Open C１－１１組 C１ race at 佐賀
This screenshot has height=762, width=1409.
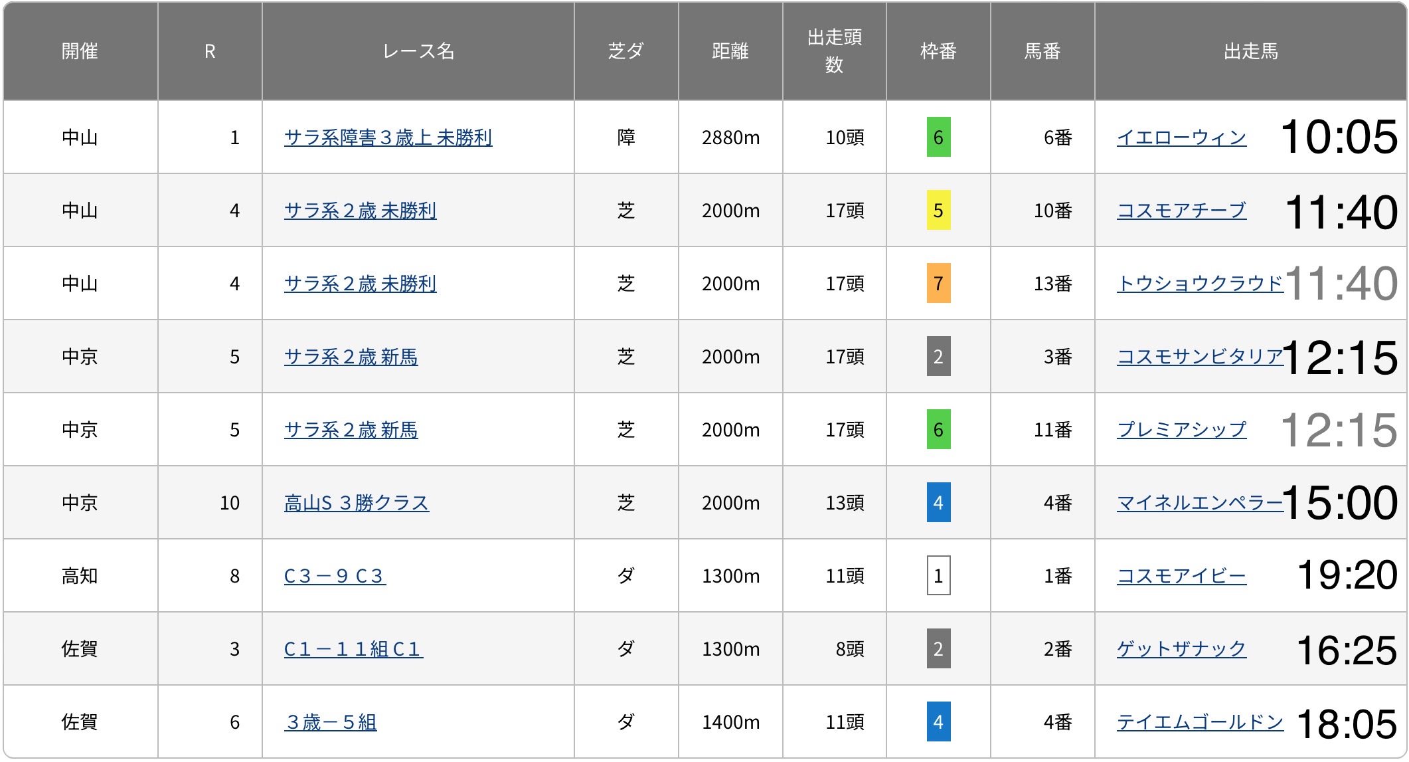(353, 649)
